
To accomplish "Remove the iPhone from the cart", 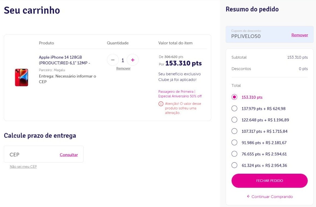I will [123, 68].
